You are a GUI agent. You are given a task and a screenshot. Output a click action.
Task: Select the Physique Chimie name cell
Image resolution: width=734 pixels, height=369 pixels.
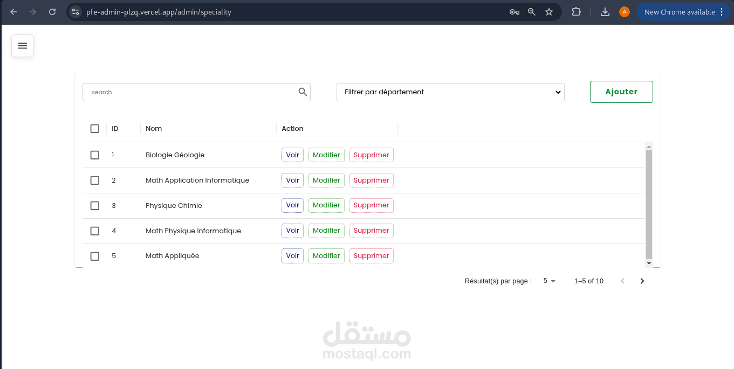174,205
